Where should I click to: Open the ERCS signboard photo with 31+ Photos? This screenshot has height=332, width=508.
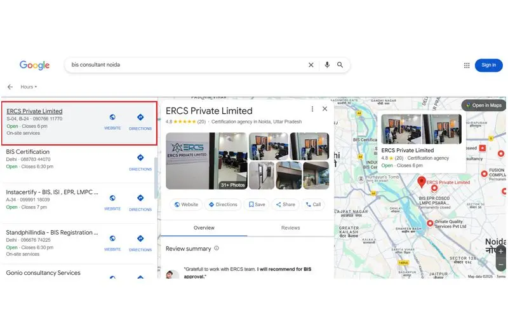(207, 161)
